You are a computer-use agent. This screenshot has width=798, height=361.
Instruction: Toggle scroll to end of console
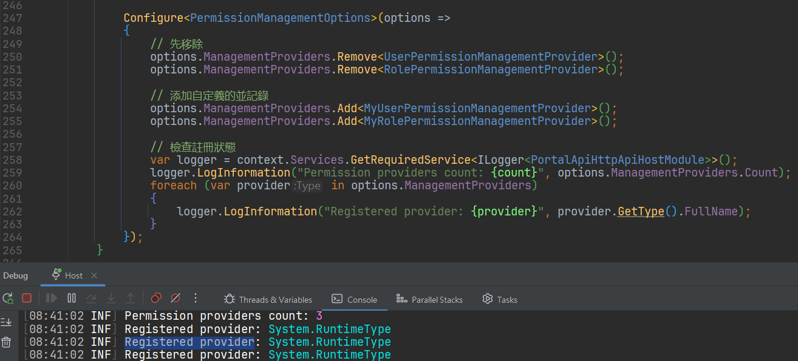pos(7,322)
